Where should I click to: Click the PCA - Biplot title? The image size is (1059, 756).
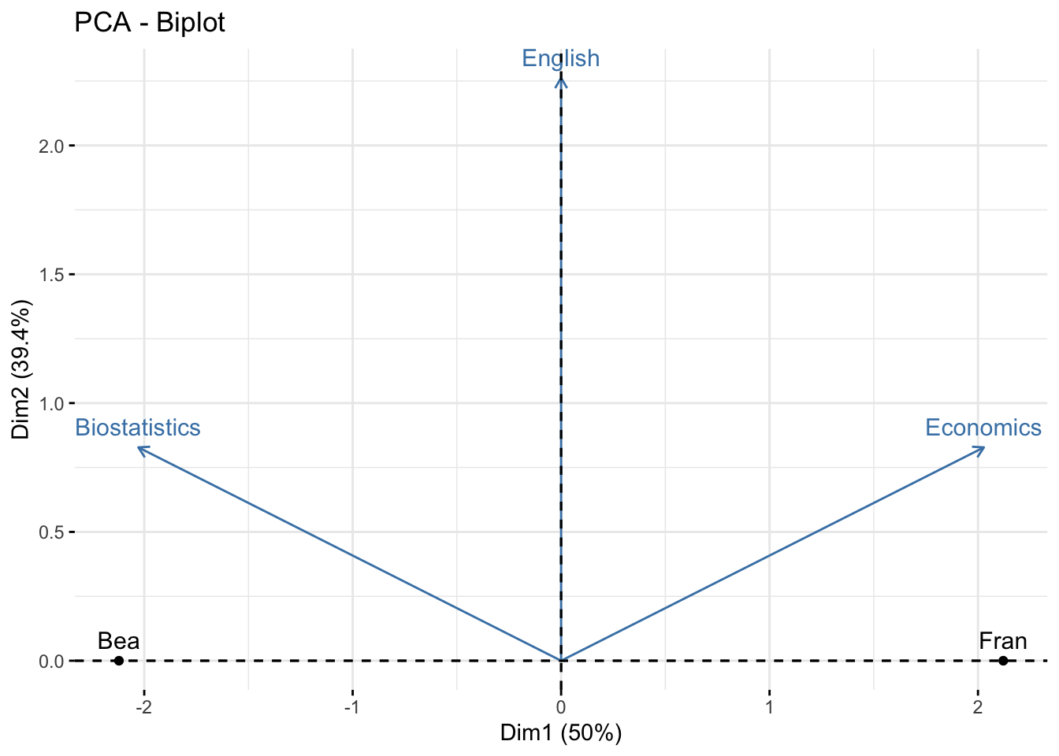tap(150, 22)
